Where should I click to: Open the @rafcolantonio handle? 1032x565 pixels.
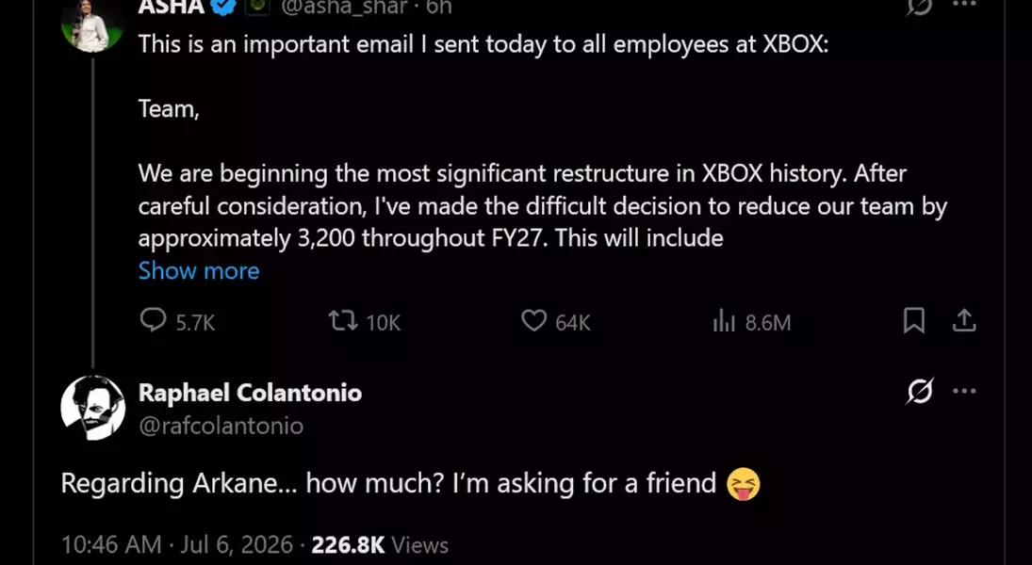pos(221,426)
